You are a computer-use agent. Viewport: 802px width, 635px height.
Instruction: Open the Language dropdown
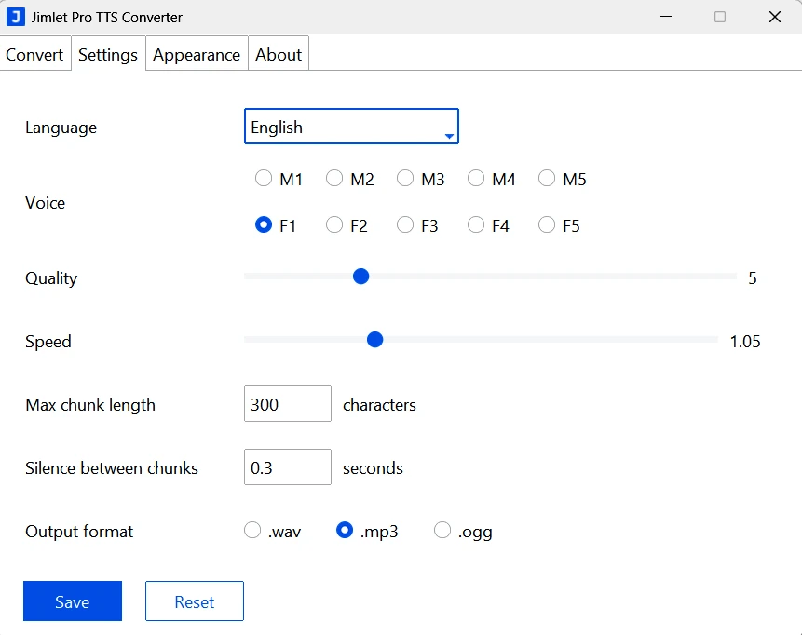point(351,127)
